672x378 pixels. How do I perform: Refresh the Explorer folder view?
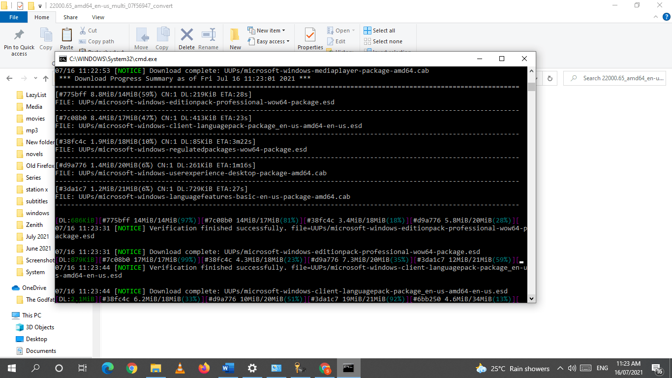click(x=550, y=78)
